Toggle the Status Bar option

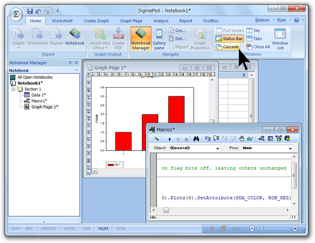tap(229, 38)
